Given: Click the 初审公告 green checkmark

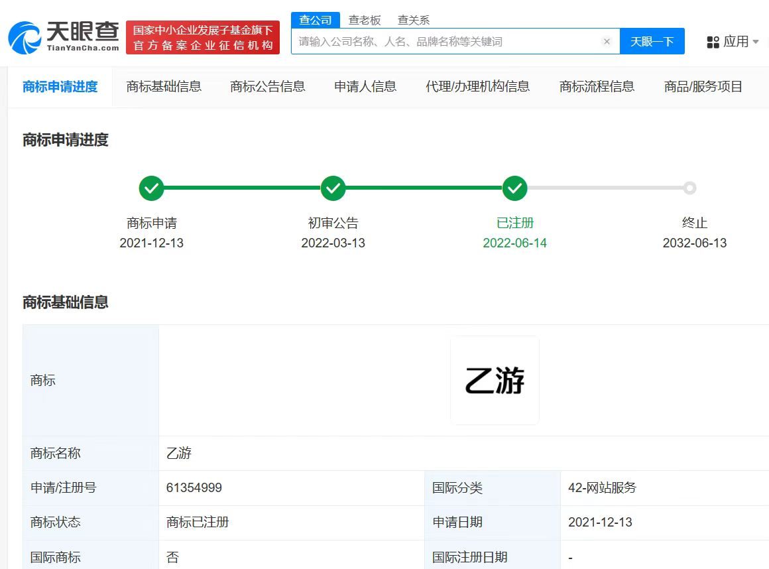Looking at the screenshot, I should tap(333, 188).
